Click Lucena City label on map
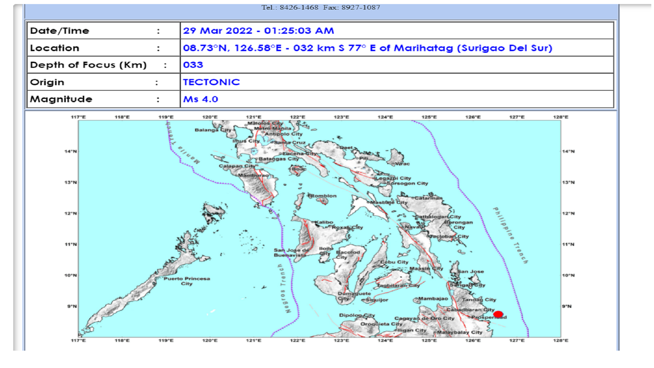Image resolution: width=654 pixels, height=368 pixels. (299, 154)
